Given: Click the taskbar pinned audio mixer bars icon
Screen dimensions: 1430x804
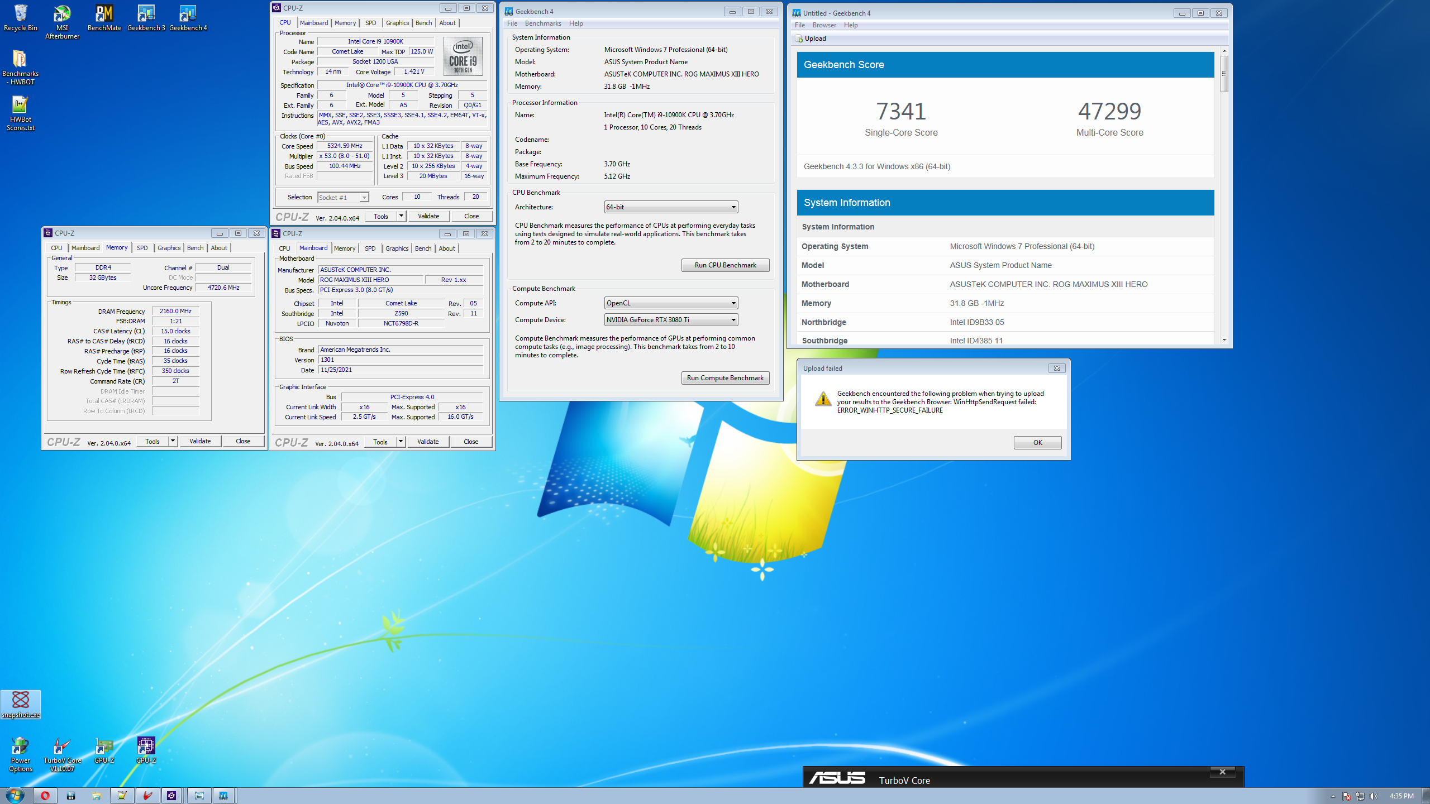Looking at the screenshot, I should (x=70, y=796).
